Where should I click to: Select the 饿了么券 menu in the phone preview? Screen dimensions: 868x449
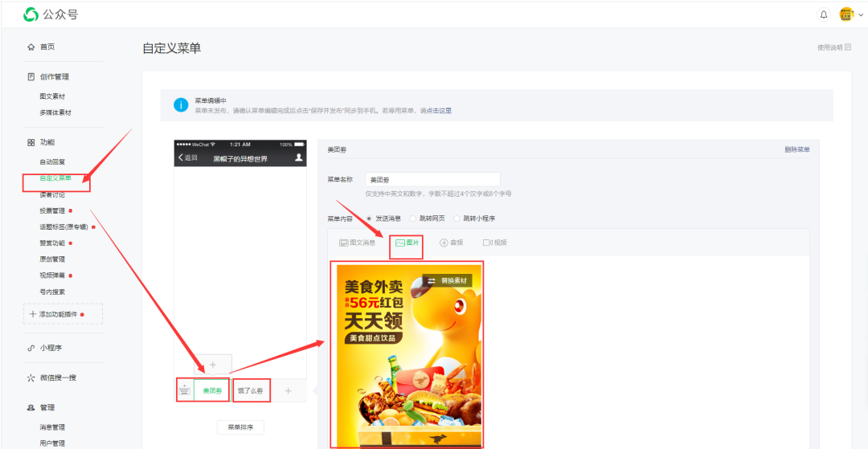pyautogui.click(x=251, y=391)
